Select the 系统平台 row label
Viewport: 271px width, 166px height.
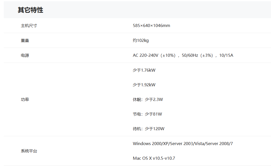click(x=29, y=151)
